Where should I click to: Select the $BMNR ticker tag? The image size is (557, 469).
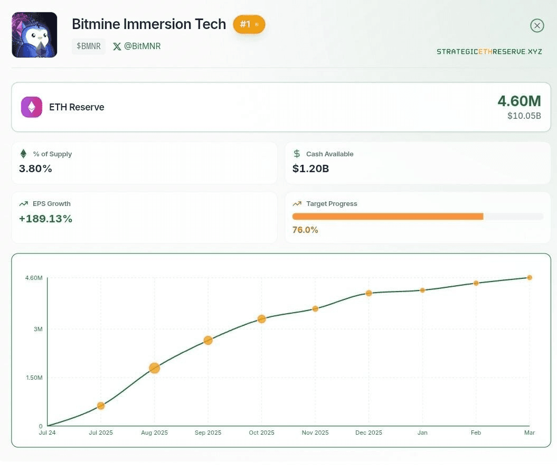click(89, 46)
